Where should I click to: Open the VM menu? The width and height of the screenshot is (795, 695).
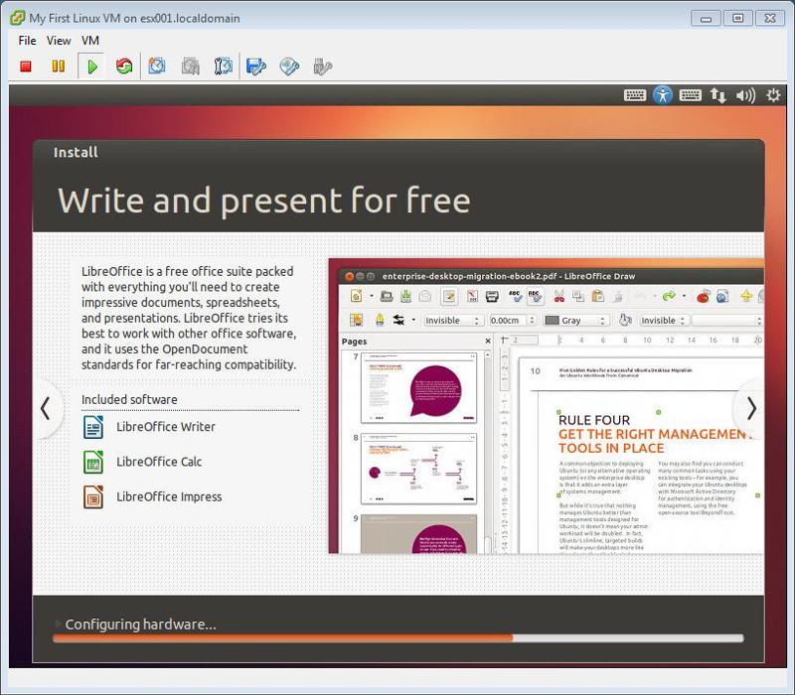click(90, 41)
